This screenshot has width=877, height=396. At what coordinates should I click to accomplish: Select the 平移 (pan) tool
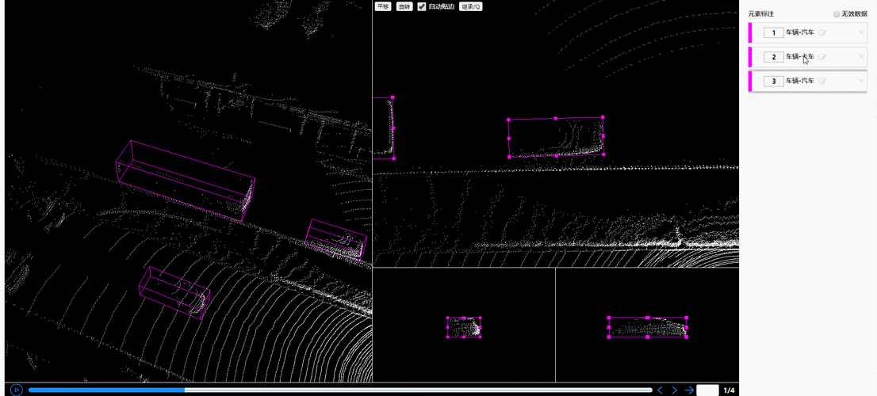[383, 6]
